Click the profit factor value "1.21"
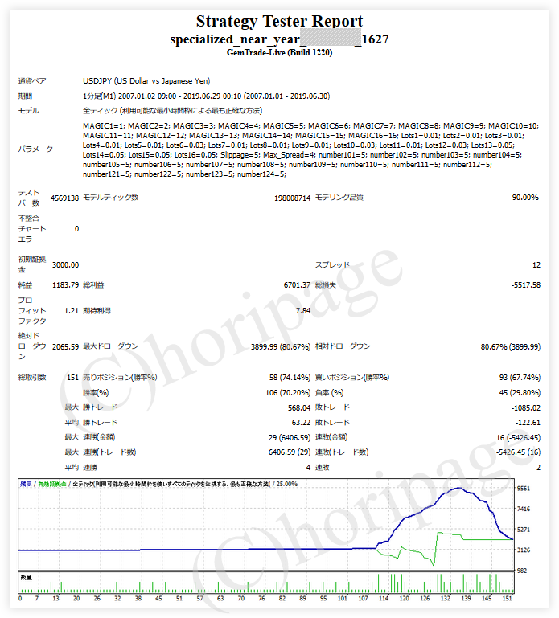 [x=72, y=311]
